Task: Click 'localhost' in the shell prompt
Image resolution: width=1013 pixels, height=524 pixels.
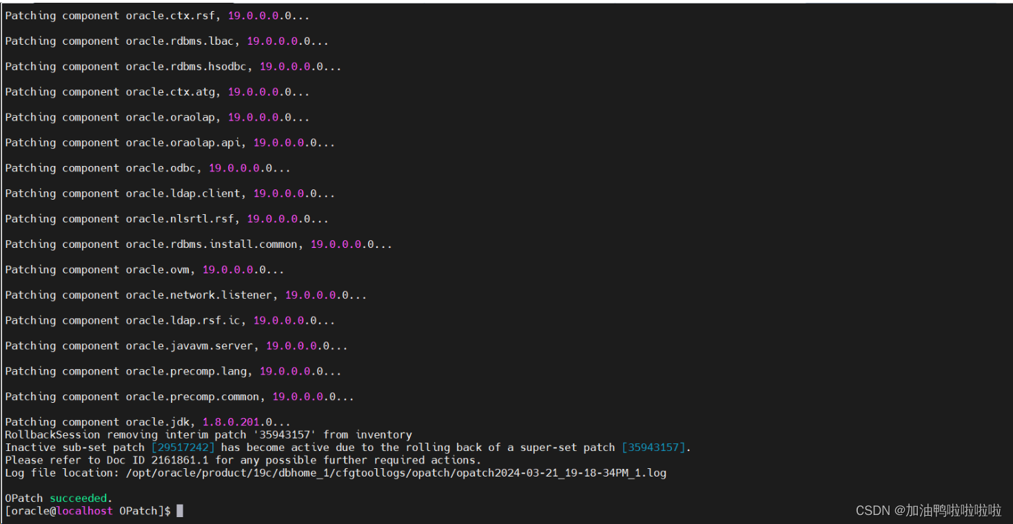Action: (x=84, y=511)
